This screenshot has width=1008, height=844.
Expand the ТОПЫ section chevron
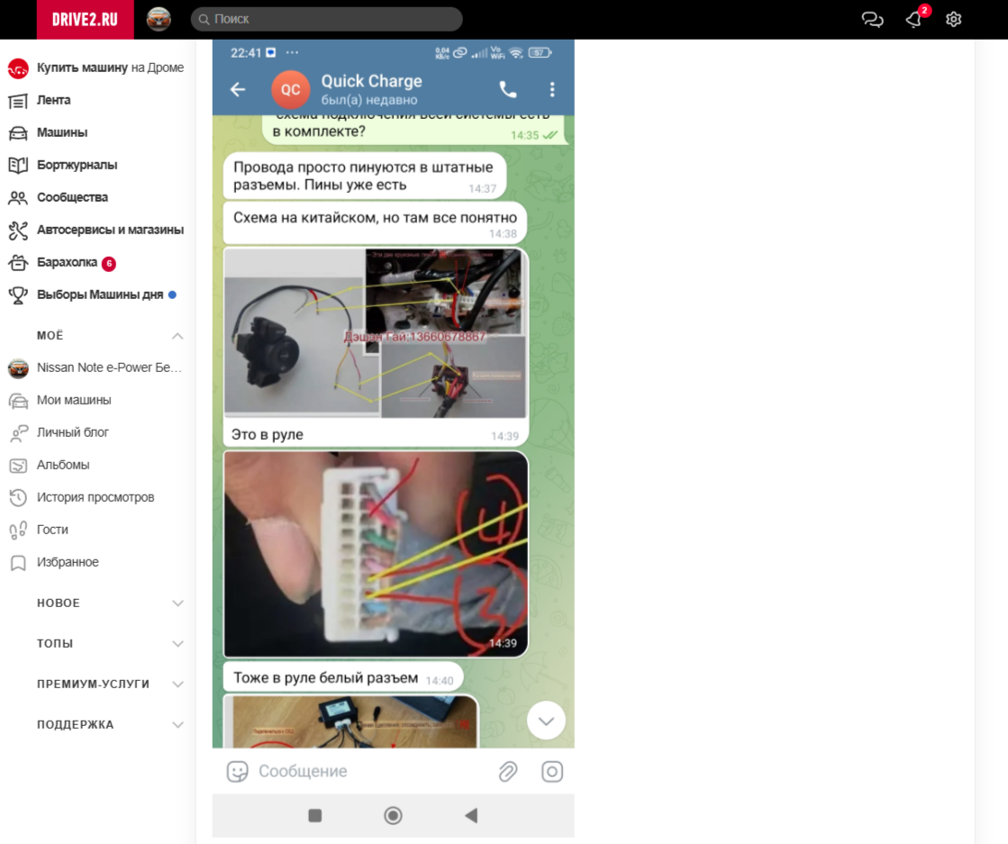coord(177,643)
